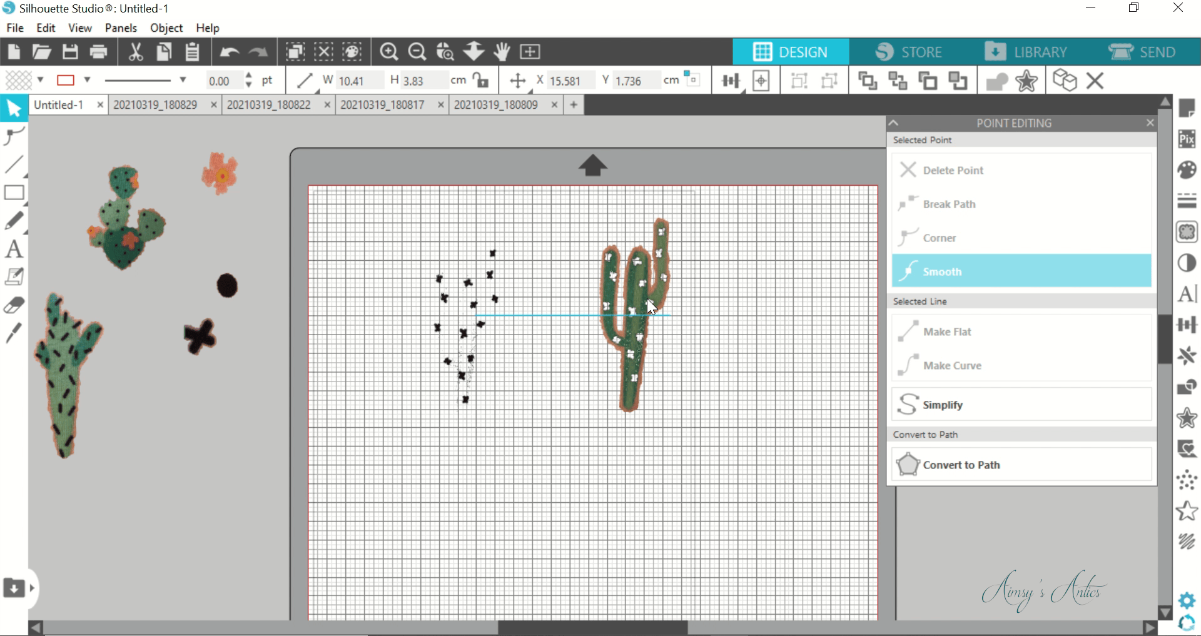Open the Fill color palette panel
Image resolution: width=1201 pixels, height=636 pixels.
click(1187, 170)
